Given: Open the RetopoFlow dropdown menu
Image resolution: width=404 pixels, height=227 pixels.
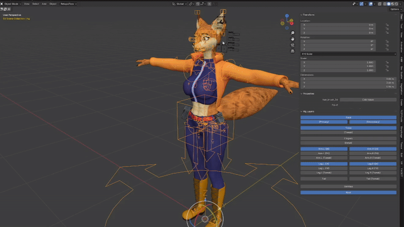Looking at the screenshot, I should pos(69,4).
